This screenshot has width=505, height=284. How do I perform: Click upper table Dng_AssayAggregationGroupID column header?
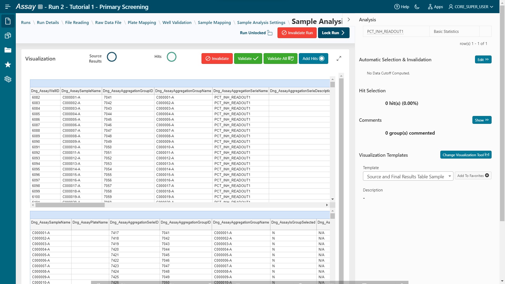pos(128,91)
